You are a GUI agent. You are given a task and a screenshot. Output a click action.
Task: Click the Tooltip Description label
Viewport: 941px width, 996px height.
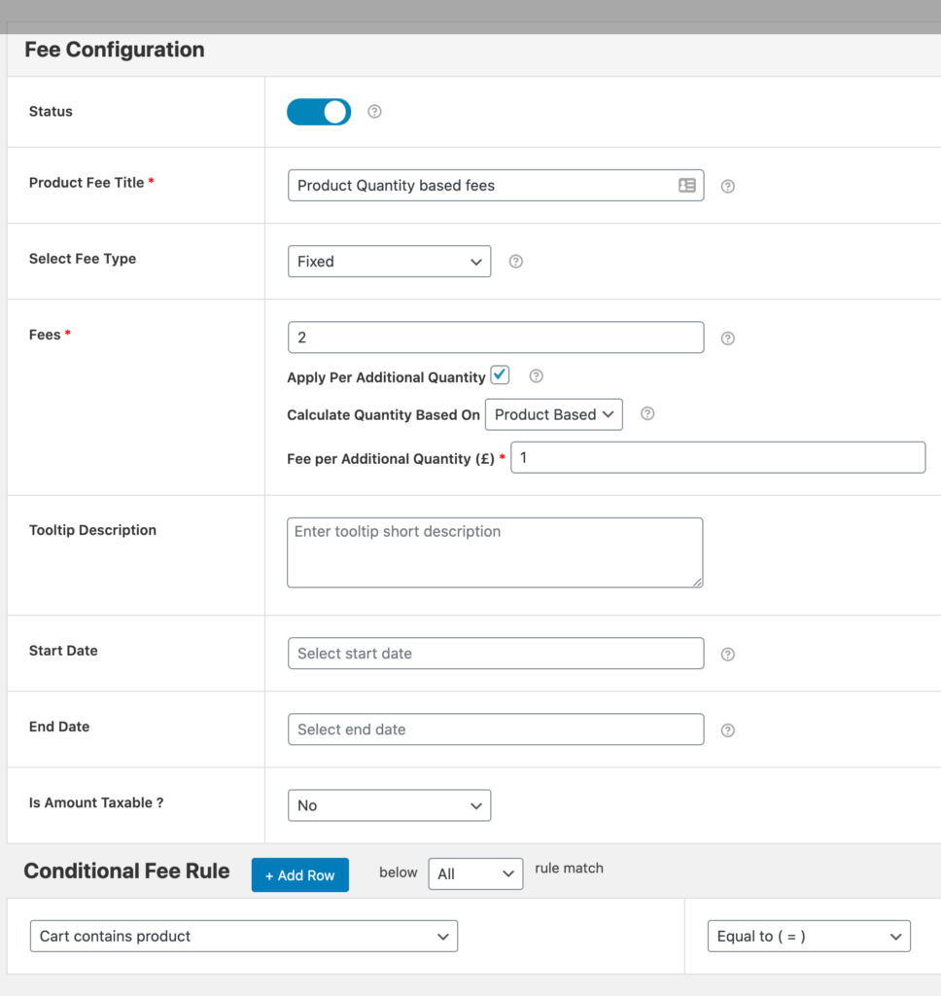[92, 530]
